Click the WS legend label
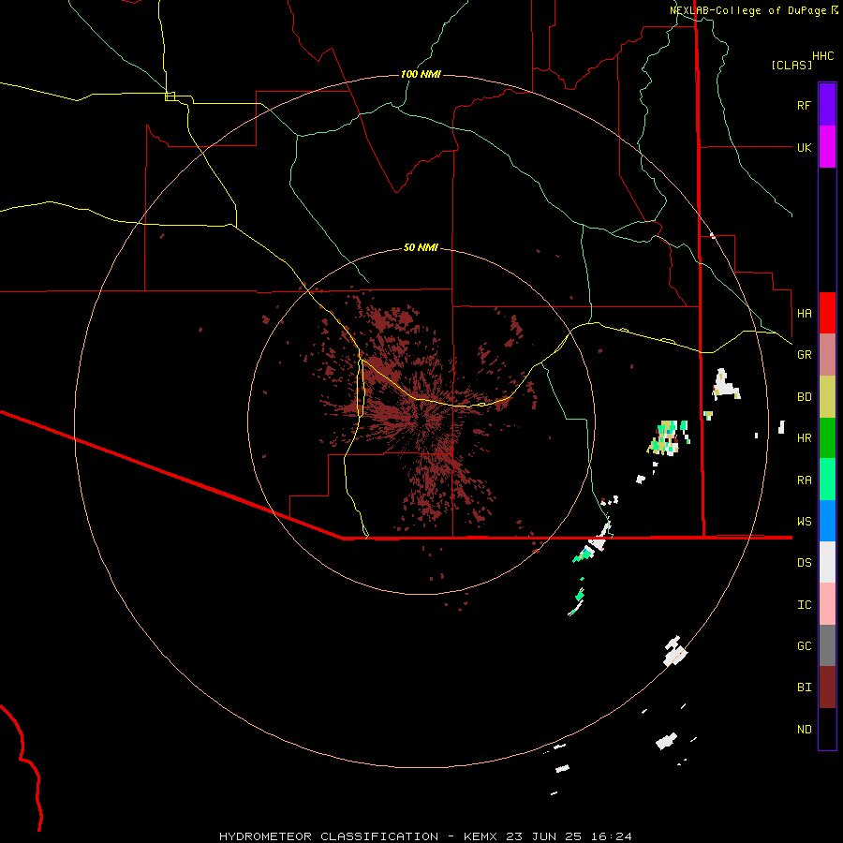This screenshot has height=843, width=843. click(804, 521)
